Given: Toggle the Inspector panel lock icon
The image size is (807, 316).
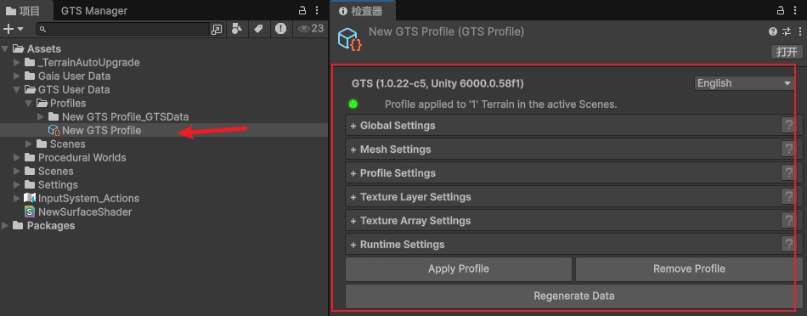Looking at the screenshot, I should tap(781, 10).
